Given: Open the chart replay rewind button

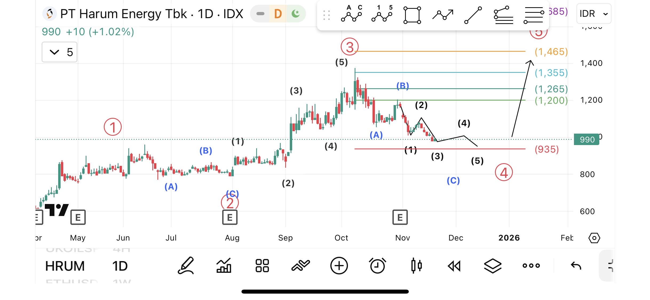Looking at the screenshot, I should (x=454, y=266).
